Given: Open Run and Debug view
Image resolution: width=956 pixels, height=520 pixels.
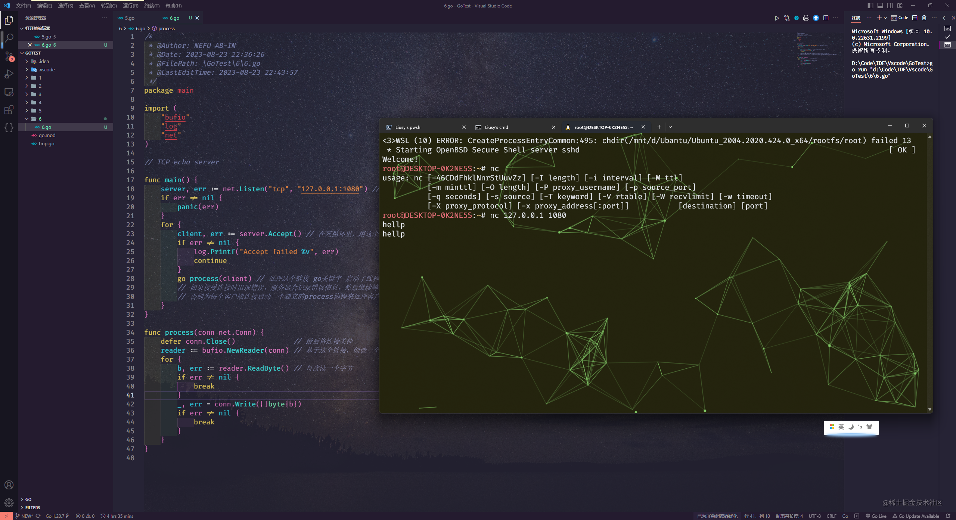Looking at the screenshot, I should 9,74.
